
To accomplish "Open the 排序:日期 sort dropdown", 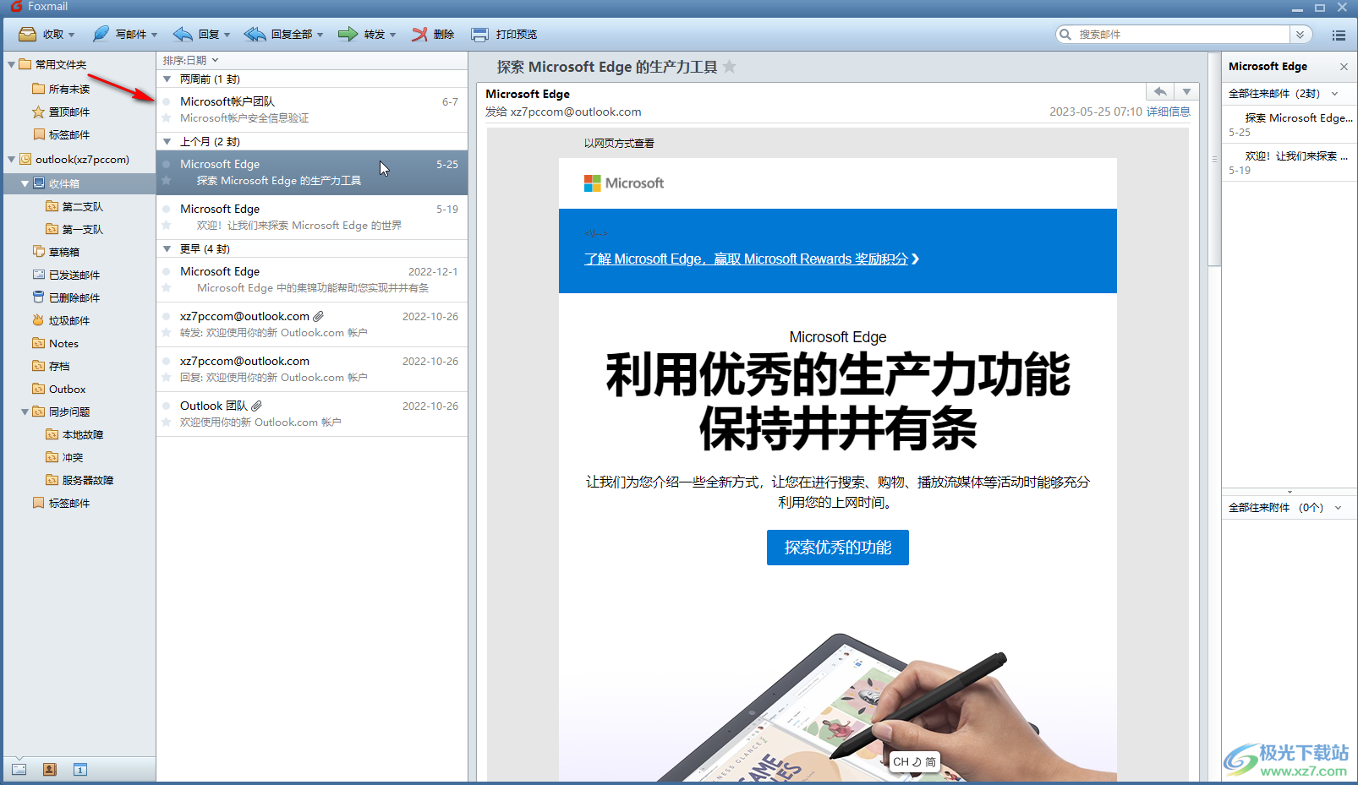I will [191, 60].
